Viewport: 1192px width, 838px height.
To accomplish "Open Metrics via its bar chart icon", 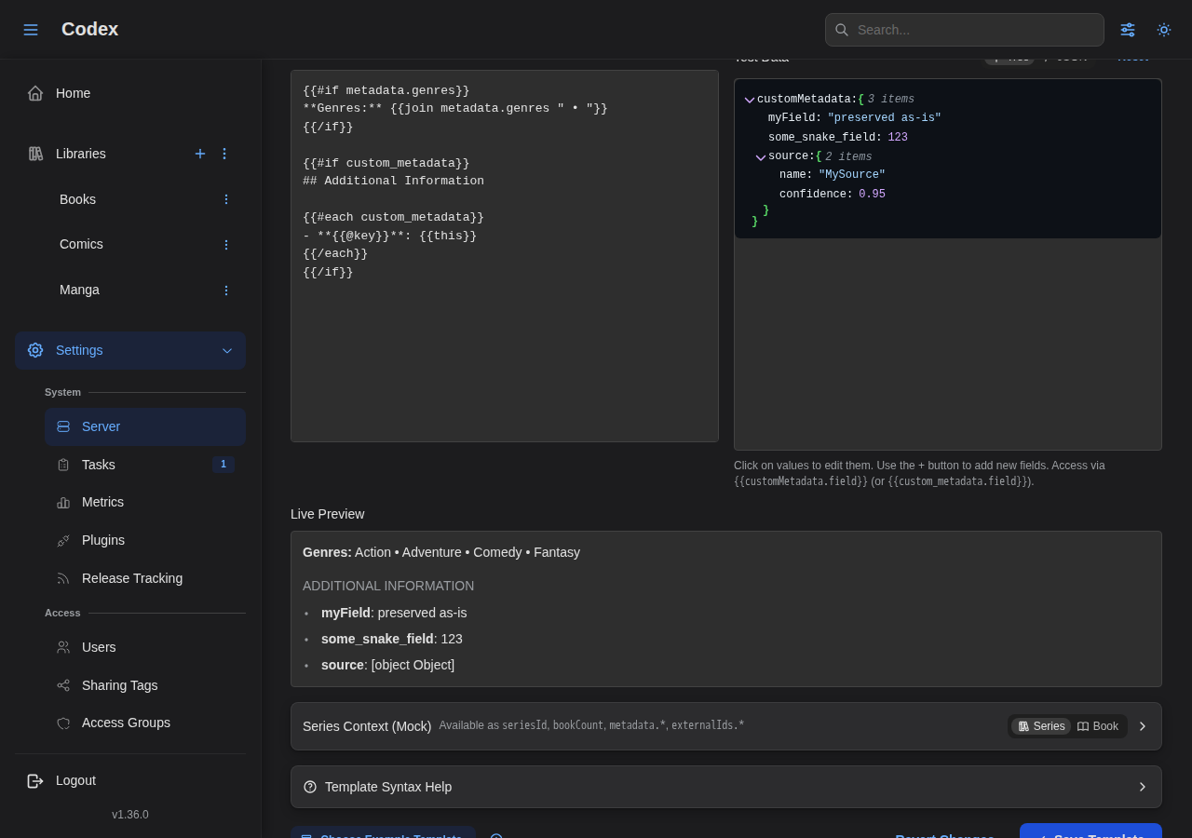I will (x=63, y=503).
